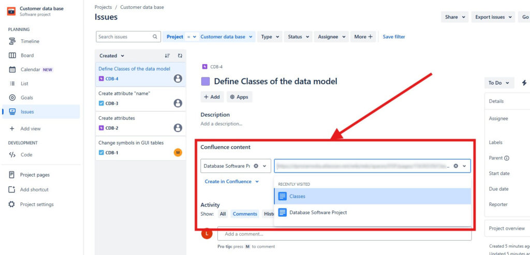Click the Apps button under the title

pyautogui.click(x=239, y=97)
